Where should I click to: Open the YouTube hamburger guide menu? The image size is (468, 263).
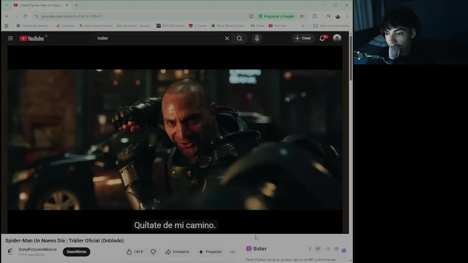[11, 38]
